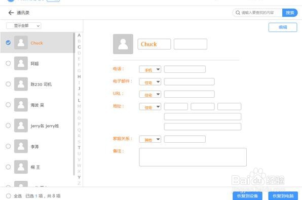Open the 显示全部 filter dropdown

pos(23,26)
